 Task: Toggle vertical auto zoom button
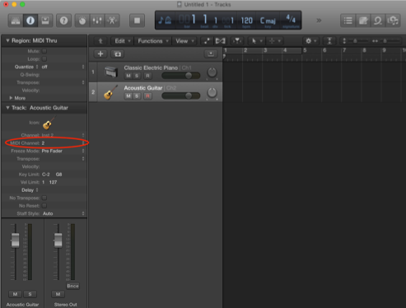(x=329, y=41)
